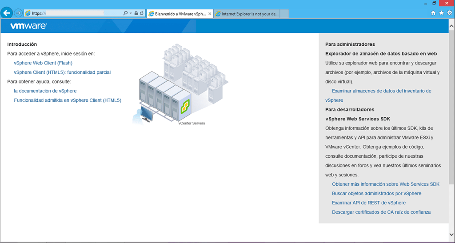Select the 'Bienvenido a VMware vSphere' tab

coord(177,14)
